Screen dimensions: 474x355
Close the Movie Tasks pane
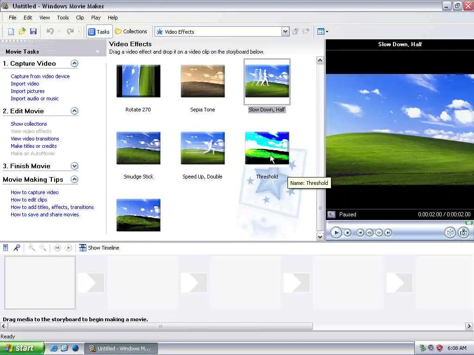(x=97, y=52)
